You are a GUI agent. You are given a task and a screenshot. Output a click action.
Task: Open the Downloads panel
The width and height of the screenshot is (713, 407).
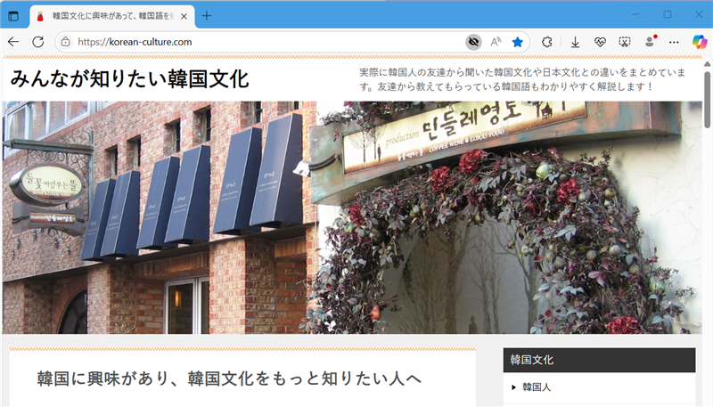pyautogui.click(x=576, y=42)
